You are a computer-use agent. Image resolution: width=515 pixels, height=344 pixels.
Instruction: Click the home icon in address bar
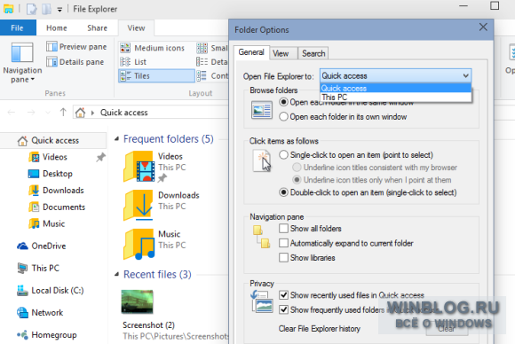(80, 113)
